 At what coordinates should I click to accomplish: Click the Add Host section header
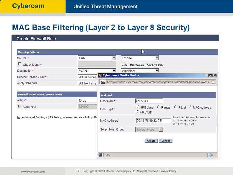[158, 95]
